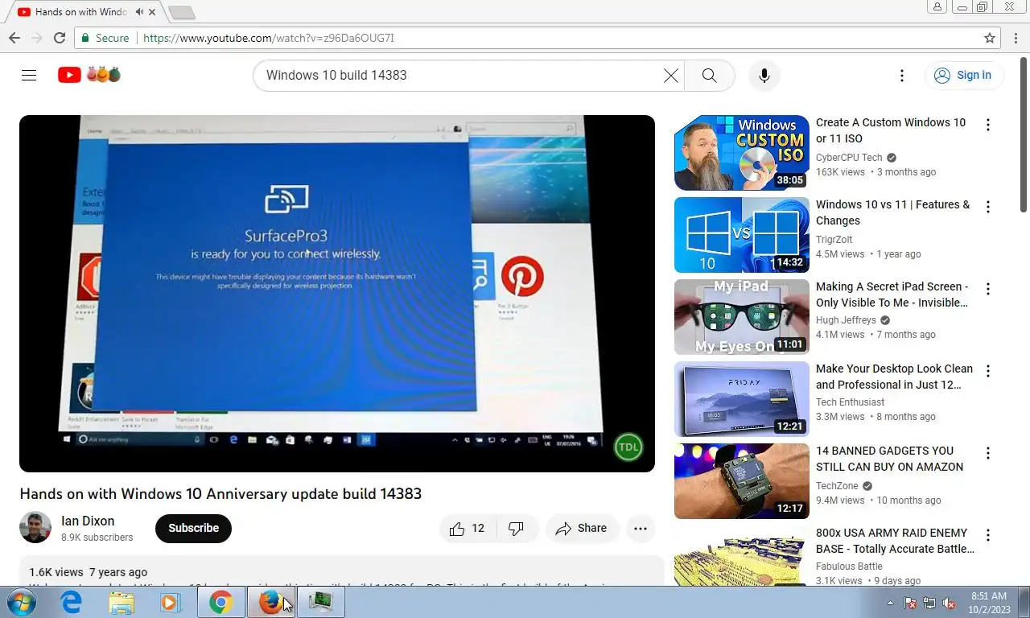
Task: Visit Hugh Jeffreys channel name
Action: click(x=846, y=320)
